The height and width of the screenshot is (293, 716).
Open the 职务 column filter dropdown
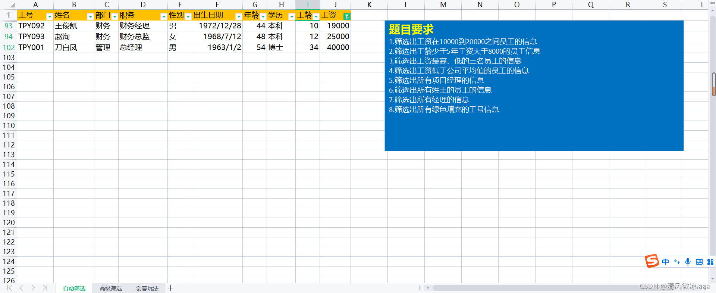(163, 16)
